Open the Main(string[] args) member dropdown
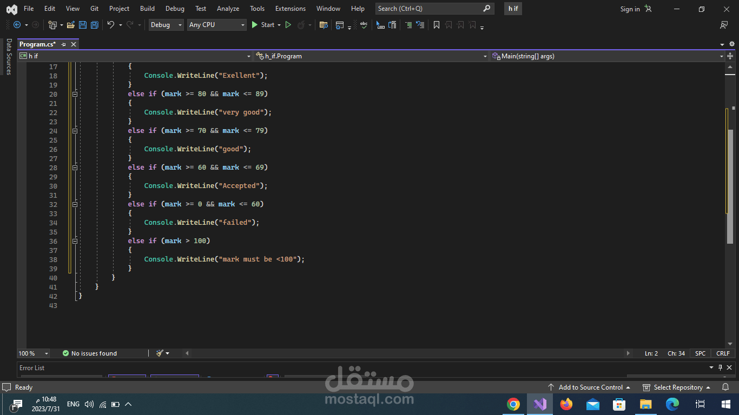This screenshot has width=739, height=415. coord(608,56)
